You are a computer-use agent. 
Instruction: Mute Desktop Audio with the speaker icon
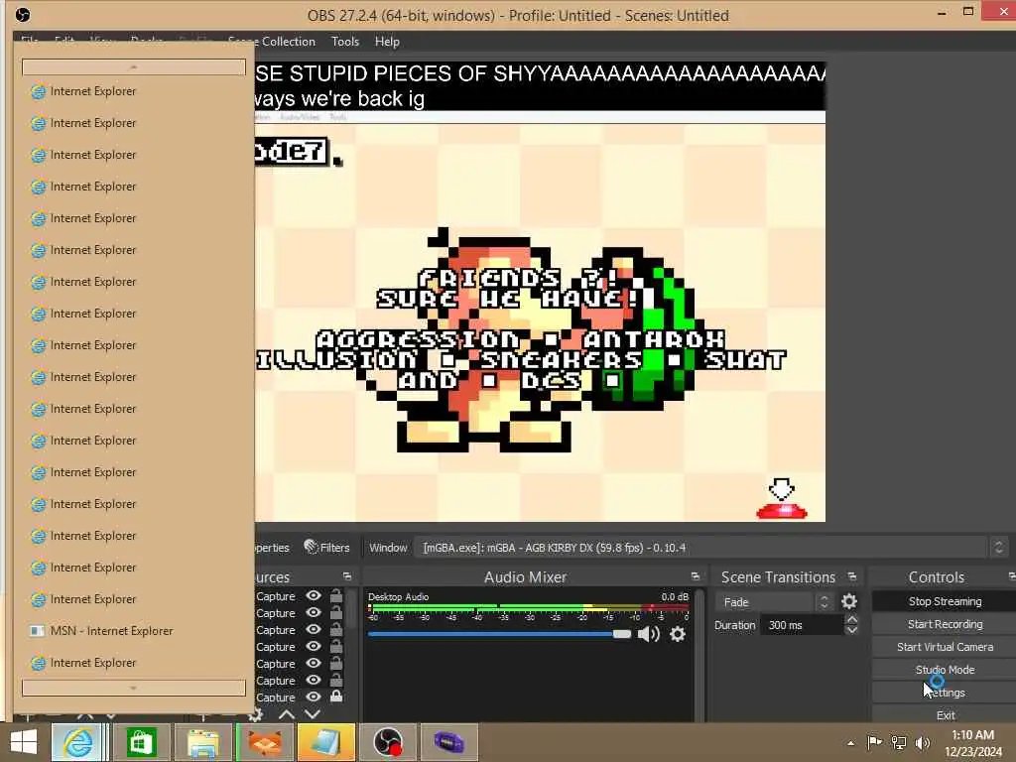point(649,634)
